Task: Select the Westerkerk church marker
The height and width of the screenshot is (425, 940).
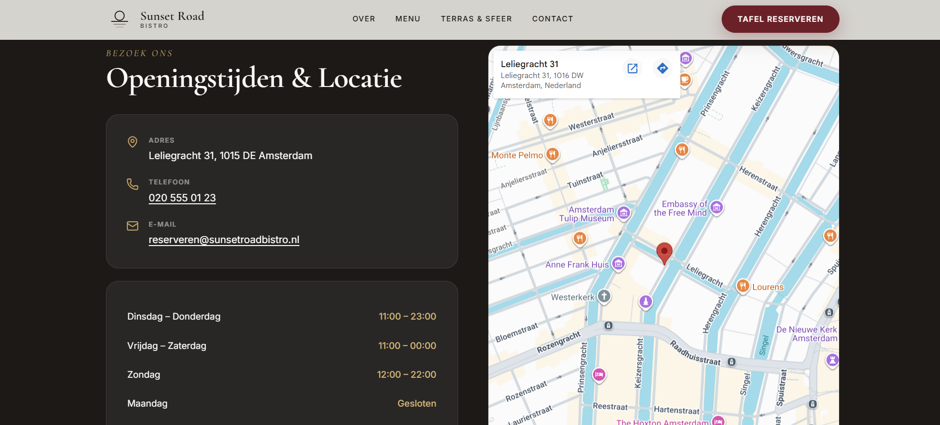Action: pos(604,297)
